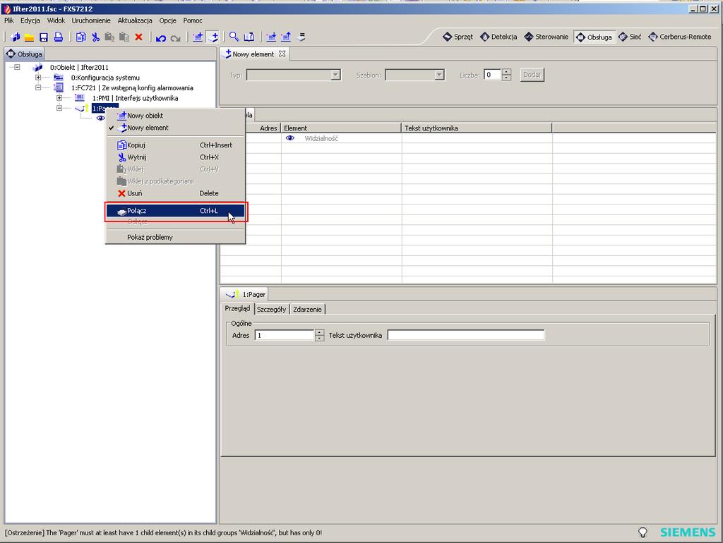Click the Liczba number field

click(492, 75)
